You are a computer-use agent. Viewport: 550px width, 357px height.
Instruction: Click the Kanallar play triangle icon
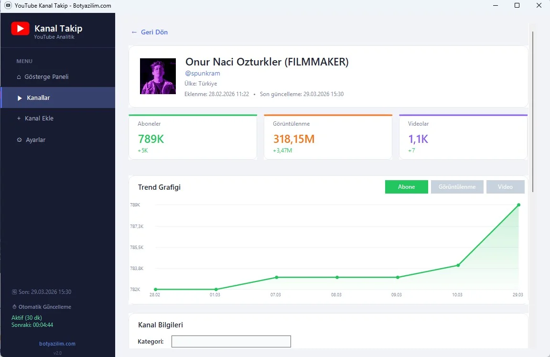[x=20, y=98]
